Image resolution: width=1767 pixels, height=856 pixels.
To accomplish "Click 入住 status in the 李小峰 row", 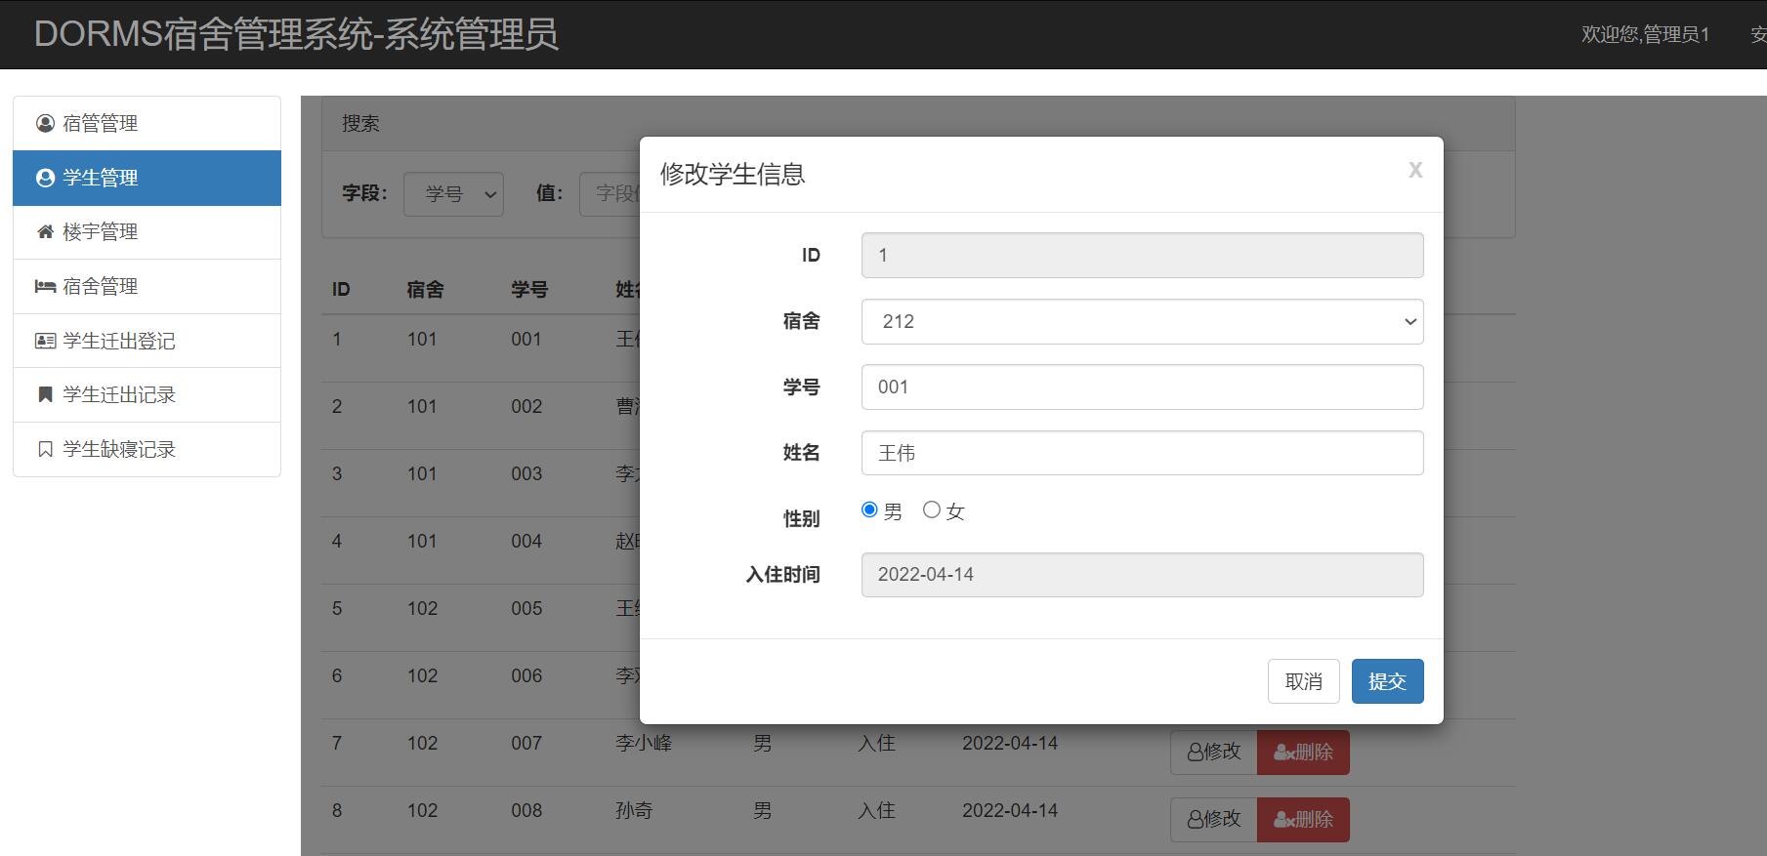I will (x=876, y=743).
